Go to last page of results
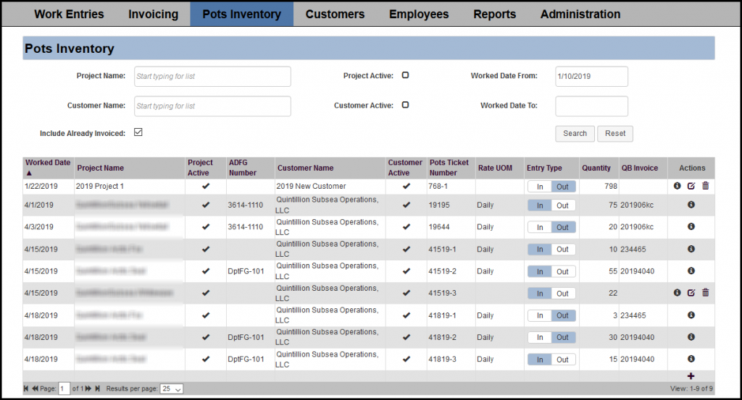 tap(98, 388)
